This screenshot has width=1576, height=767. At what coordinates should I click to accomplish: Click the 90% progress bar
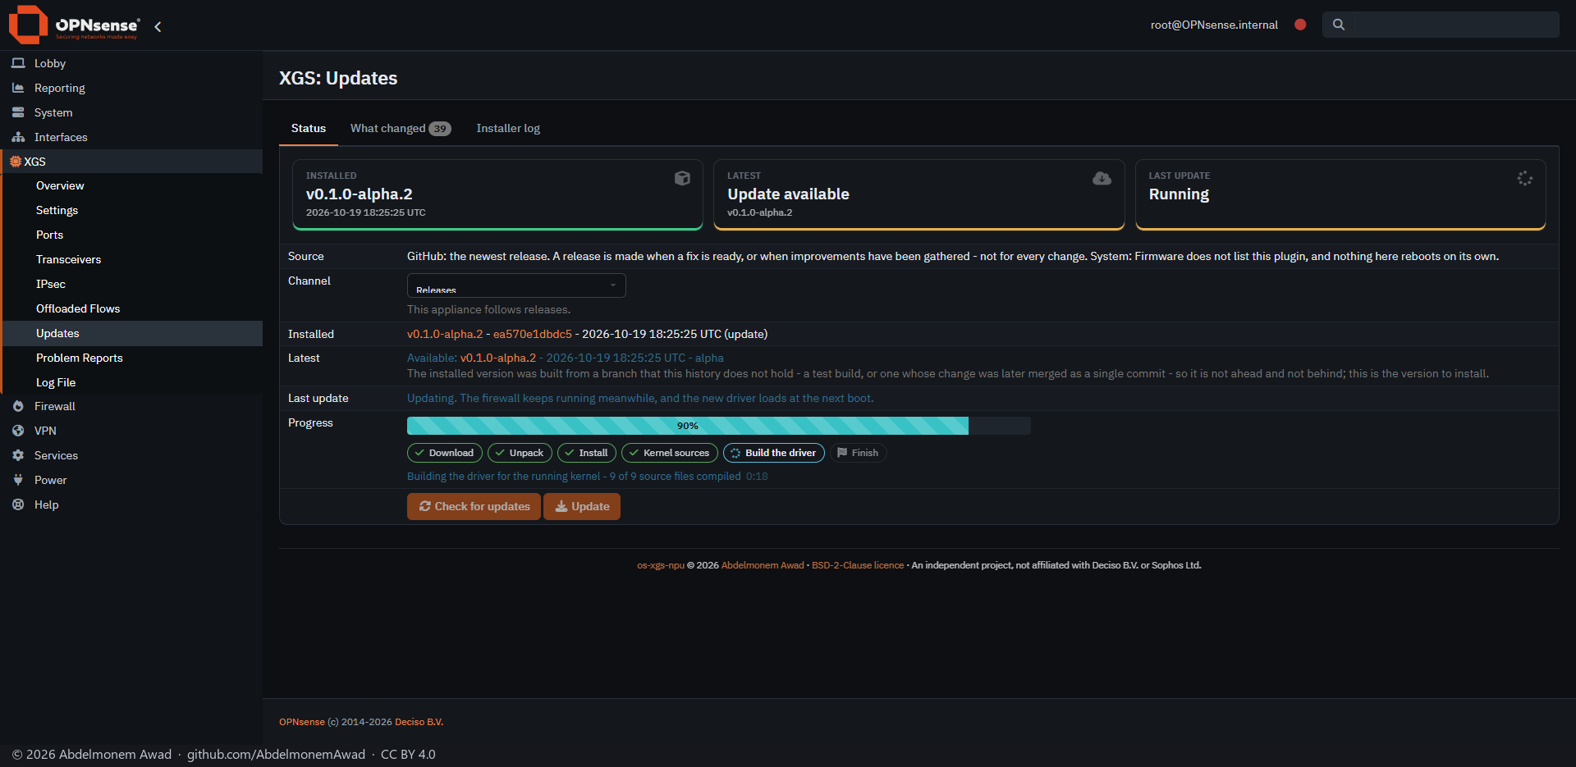(x=719, y=426)
